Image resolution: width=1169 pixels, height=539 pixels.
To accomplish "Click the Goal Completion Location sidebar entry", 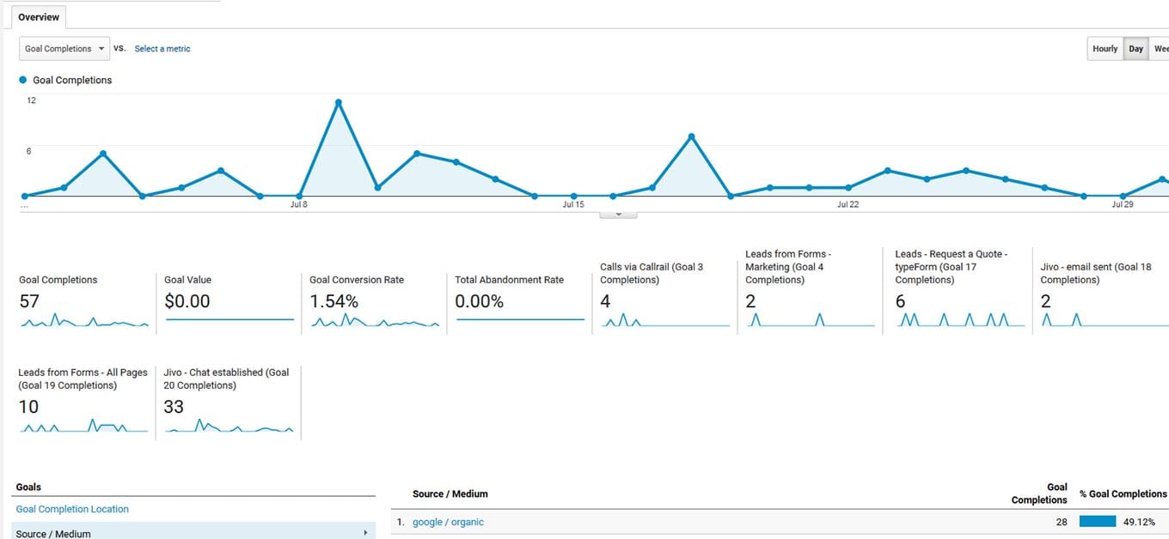I will pos(72,509).
